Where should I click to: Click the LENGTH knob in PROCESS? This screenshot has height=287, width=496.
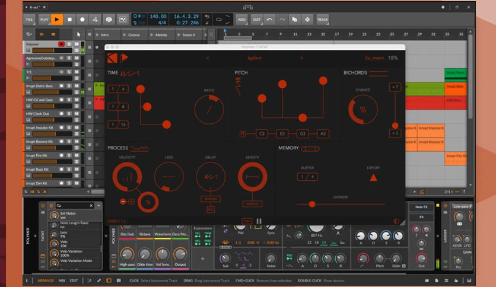point(252,177)
